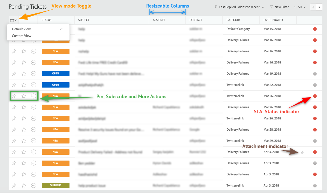Open more actions for the highlighted ticket row
327x193 pixels.
tap(34, 96)
